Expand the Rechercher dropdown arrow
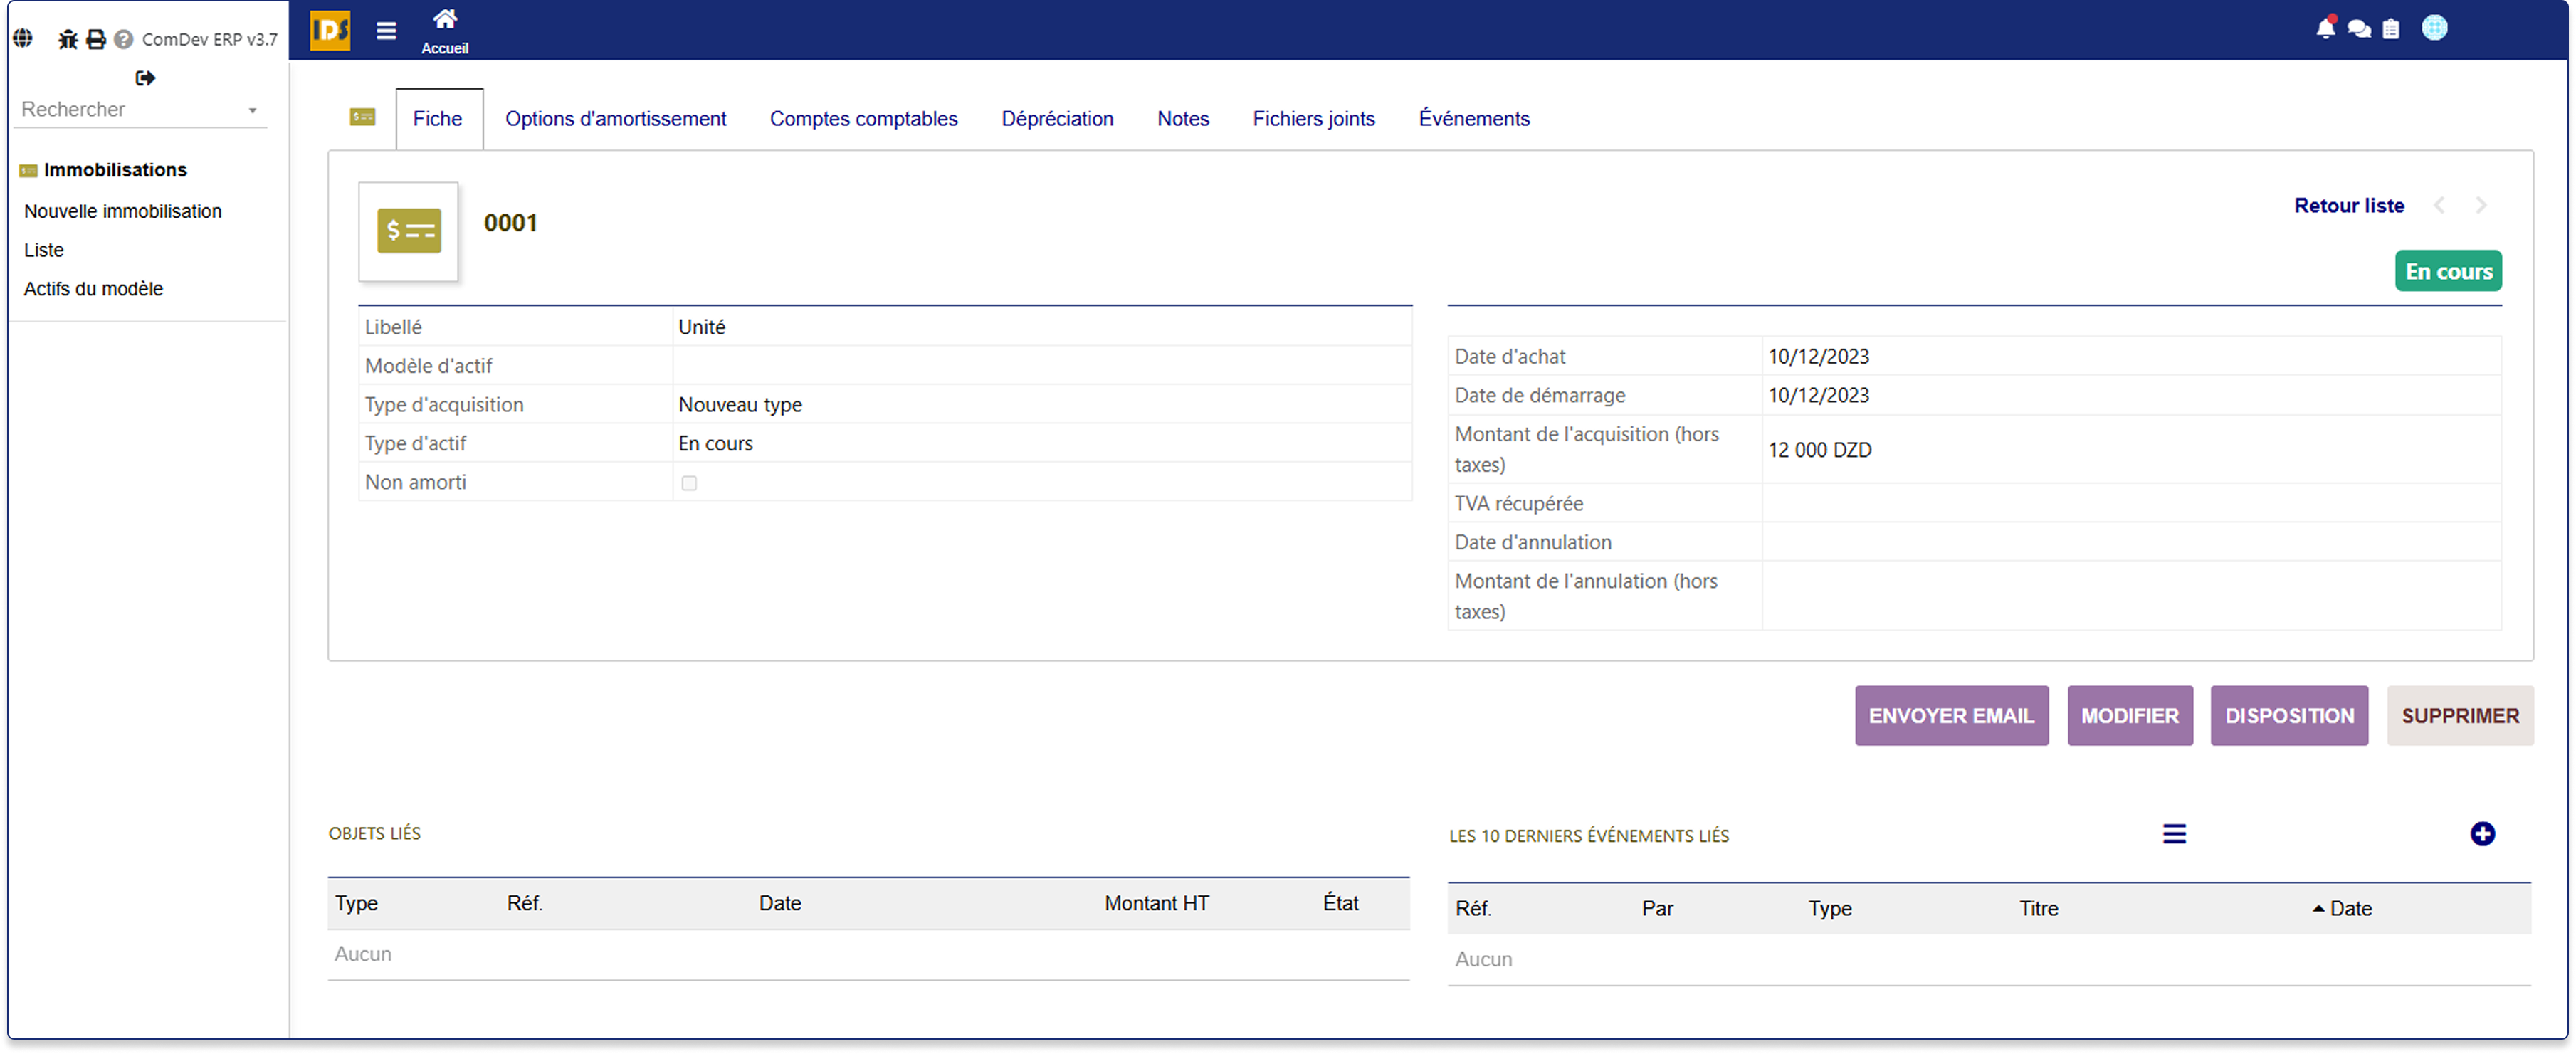Viewport: 2576px width, 1054px height. coord(252,110)
